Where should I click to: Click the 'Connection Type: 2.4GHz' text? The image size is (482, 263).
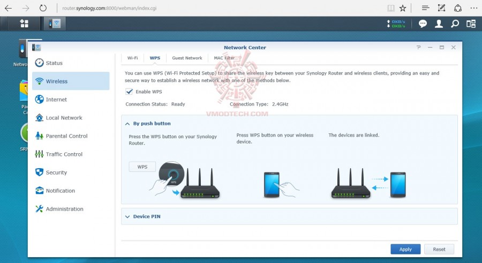(259, 104)
